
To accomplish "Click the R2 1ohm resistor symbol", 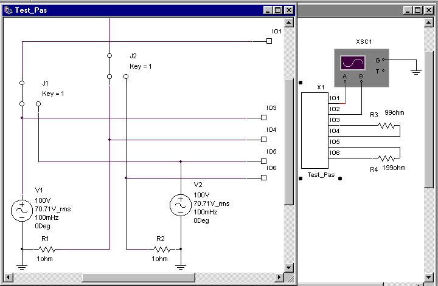I will (x=161, y=249).
